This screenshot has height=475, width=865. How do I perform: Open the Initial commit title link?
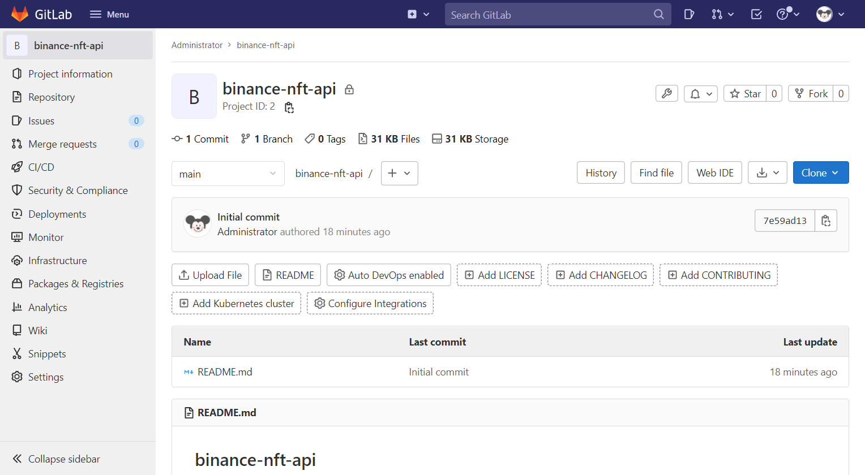coord(249,217)
